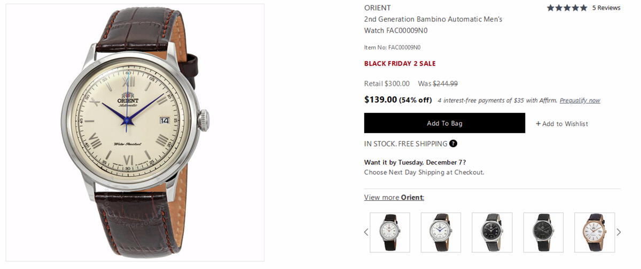Click the product title Bambino Automatic Men's Watch

click(433, 25)
